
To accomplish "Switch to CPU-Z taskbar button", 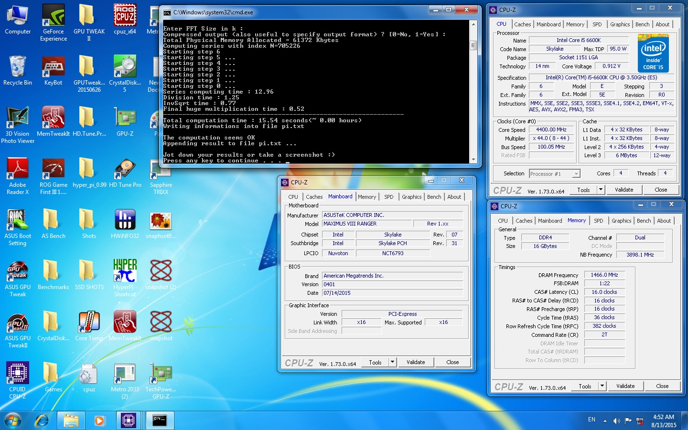I will pyautogui.click(x=128, y=420).
